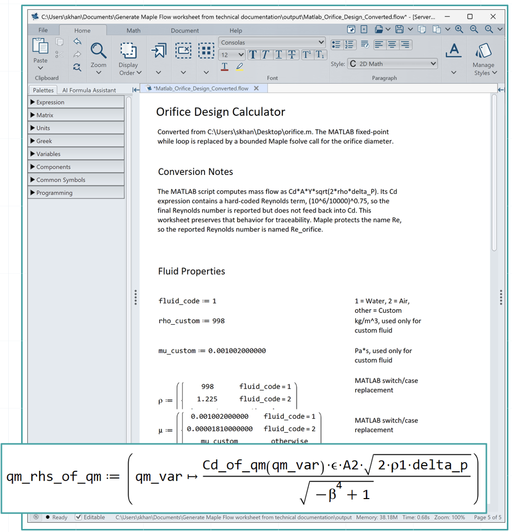Click the large underlined A text icon
Screen dimensions: 512x532
click(454, 51)
